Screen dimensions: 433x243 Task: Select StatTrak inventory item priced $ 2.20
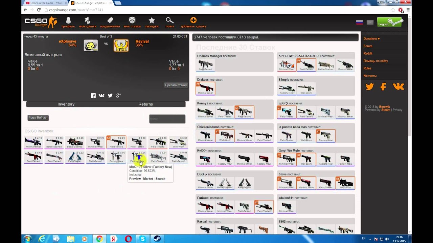(x=116, y=142)
